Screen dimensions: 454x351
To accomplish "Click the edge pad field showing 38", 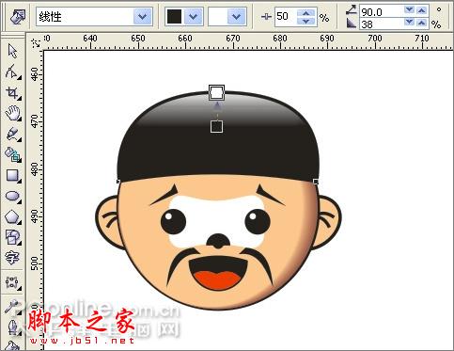I will (381, 24).
